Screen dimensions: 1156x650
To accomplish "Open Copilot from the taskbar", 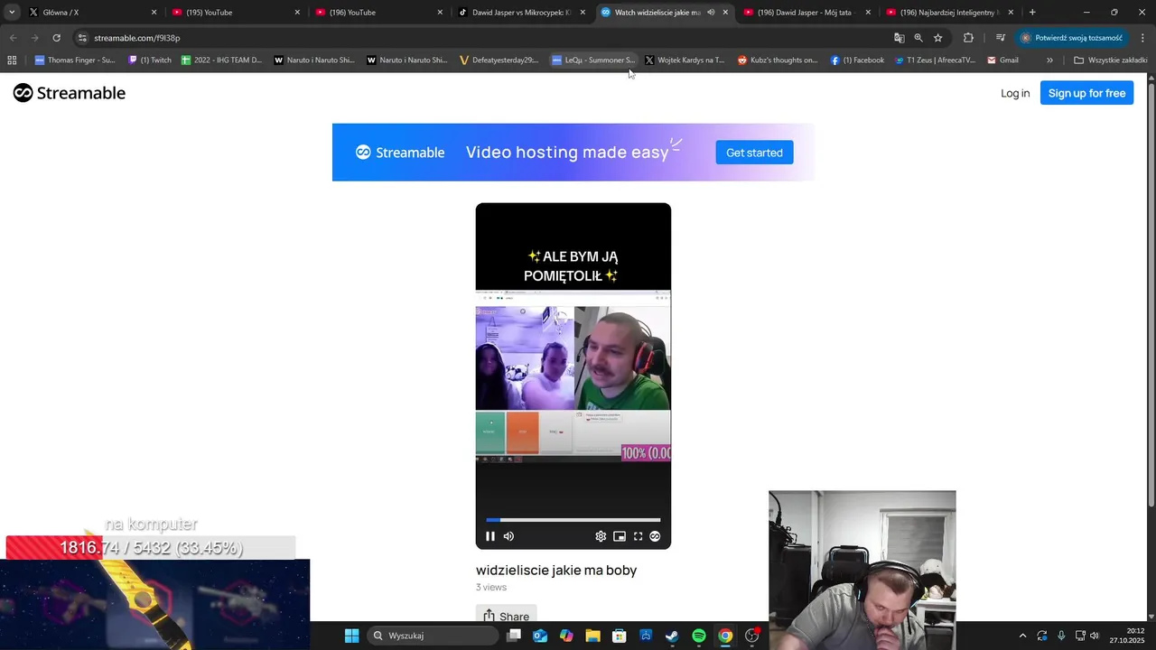I will point(566,636).
